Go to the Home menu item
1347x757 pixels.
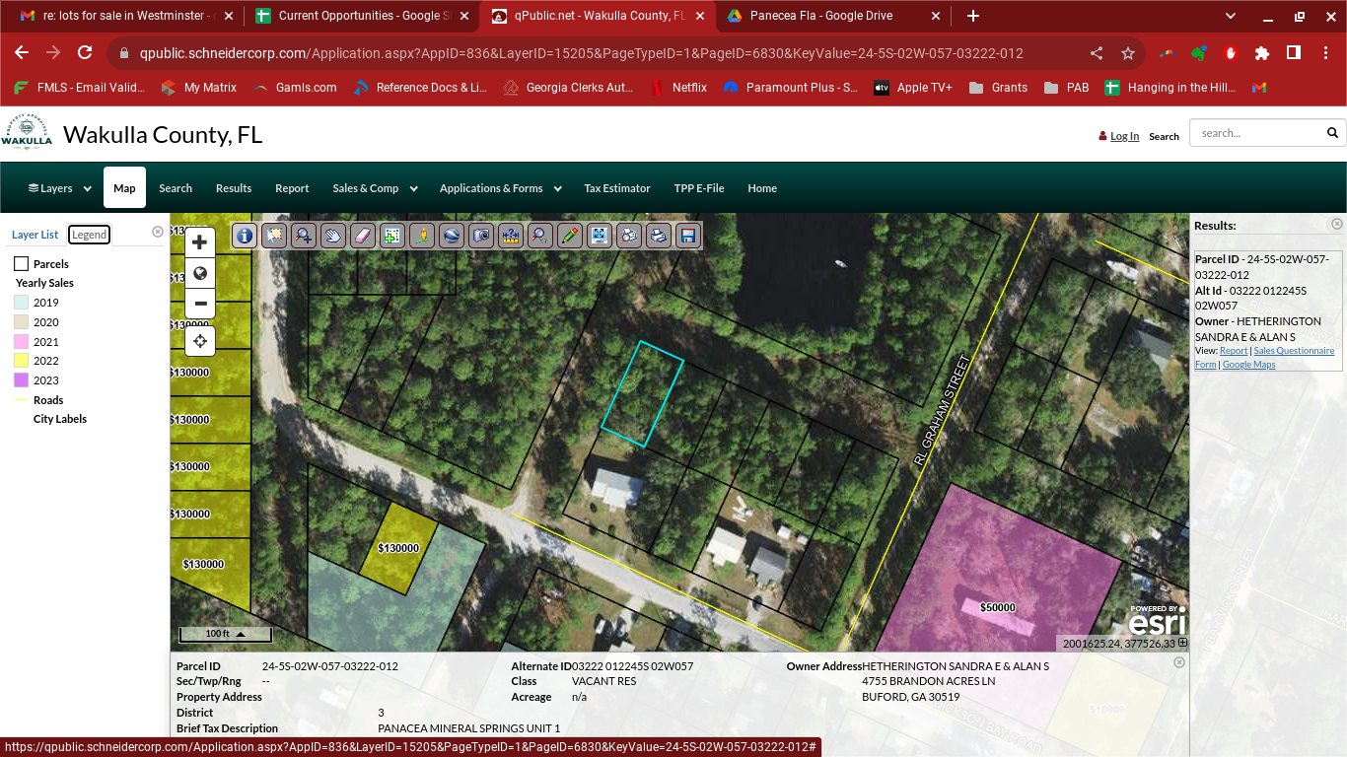tap(762, 188)
